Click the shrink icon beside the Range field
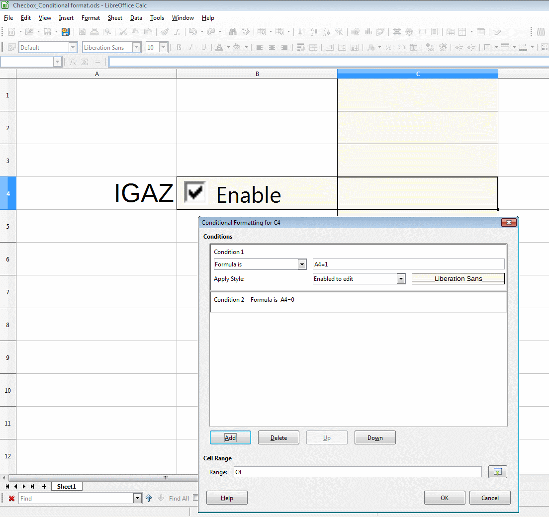Viewport: 549px width, 517px height. 497,472
